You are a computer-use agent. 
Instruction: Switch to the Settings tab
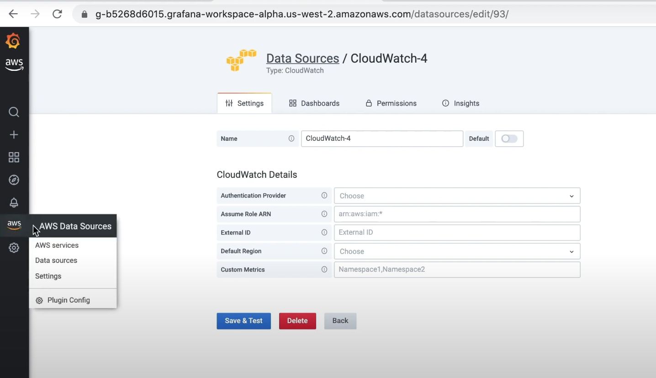(244, 103)
